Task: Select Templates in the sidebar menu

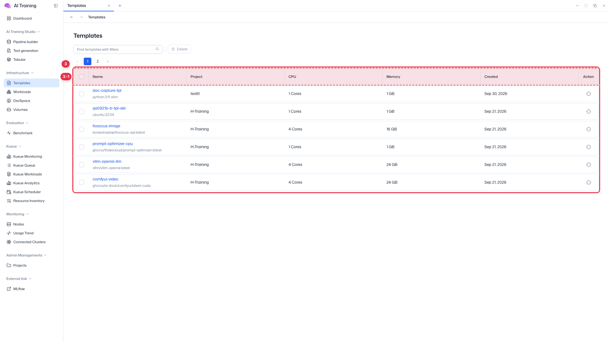Action: tap(31, 83)
